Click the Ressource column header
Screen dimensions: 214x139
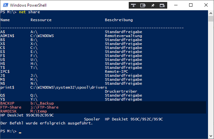coord(41,20)
